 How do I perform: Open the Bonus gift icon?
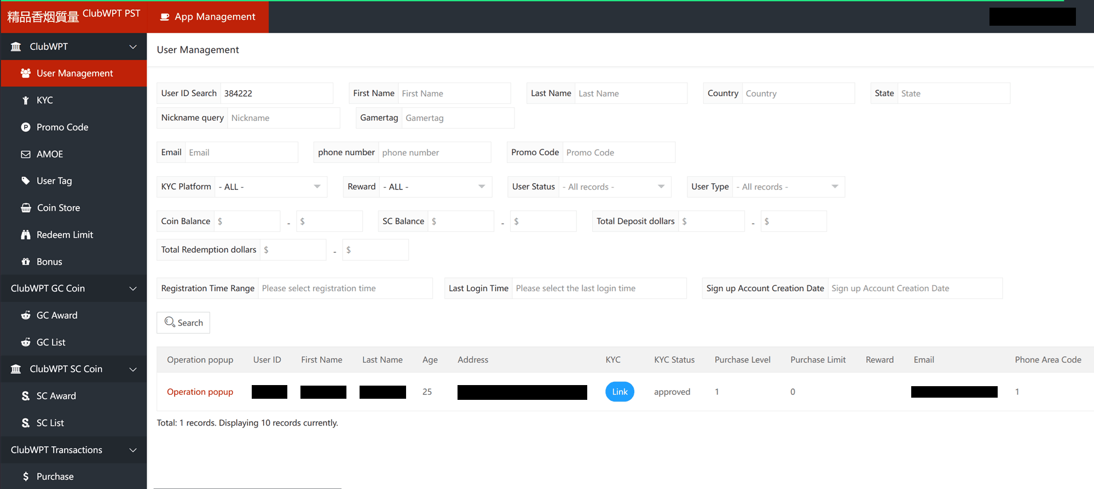(x=25, y=261)
